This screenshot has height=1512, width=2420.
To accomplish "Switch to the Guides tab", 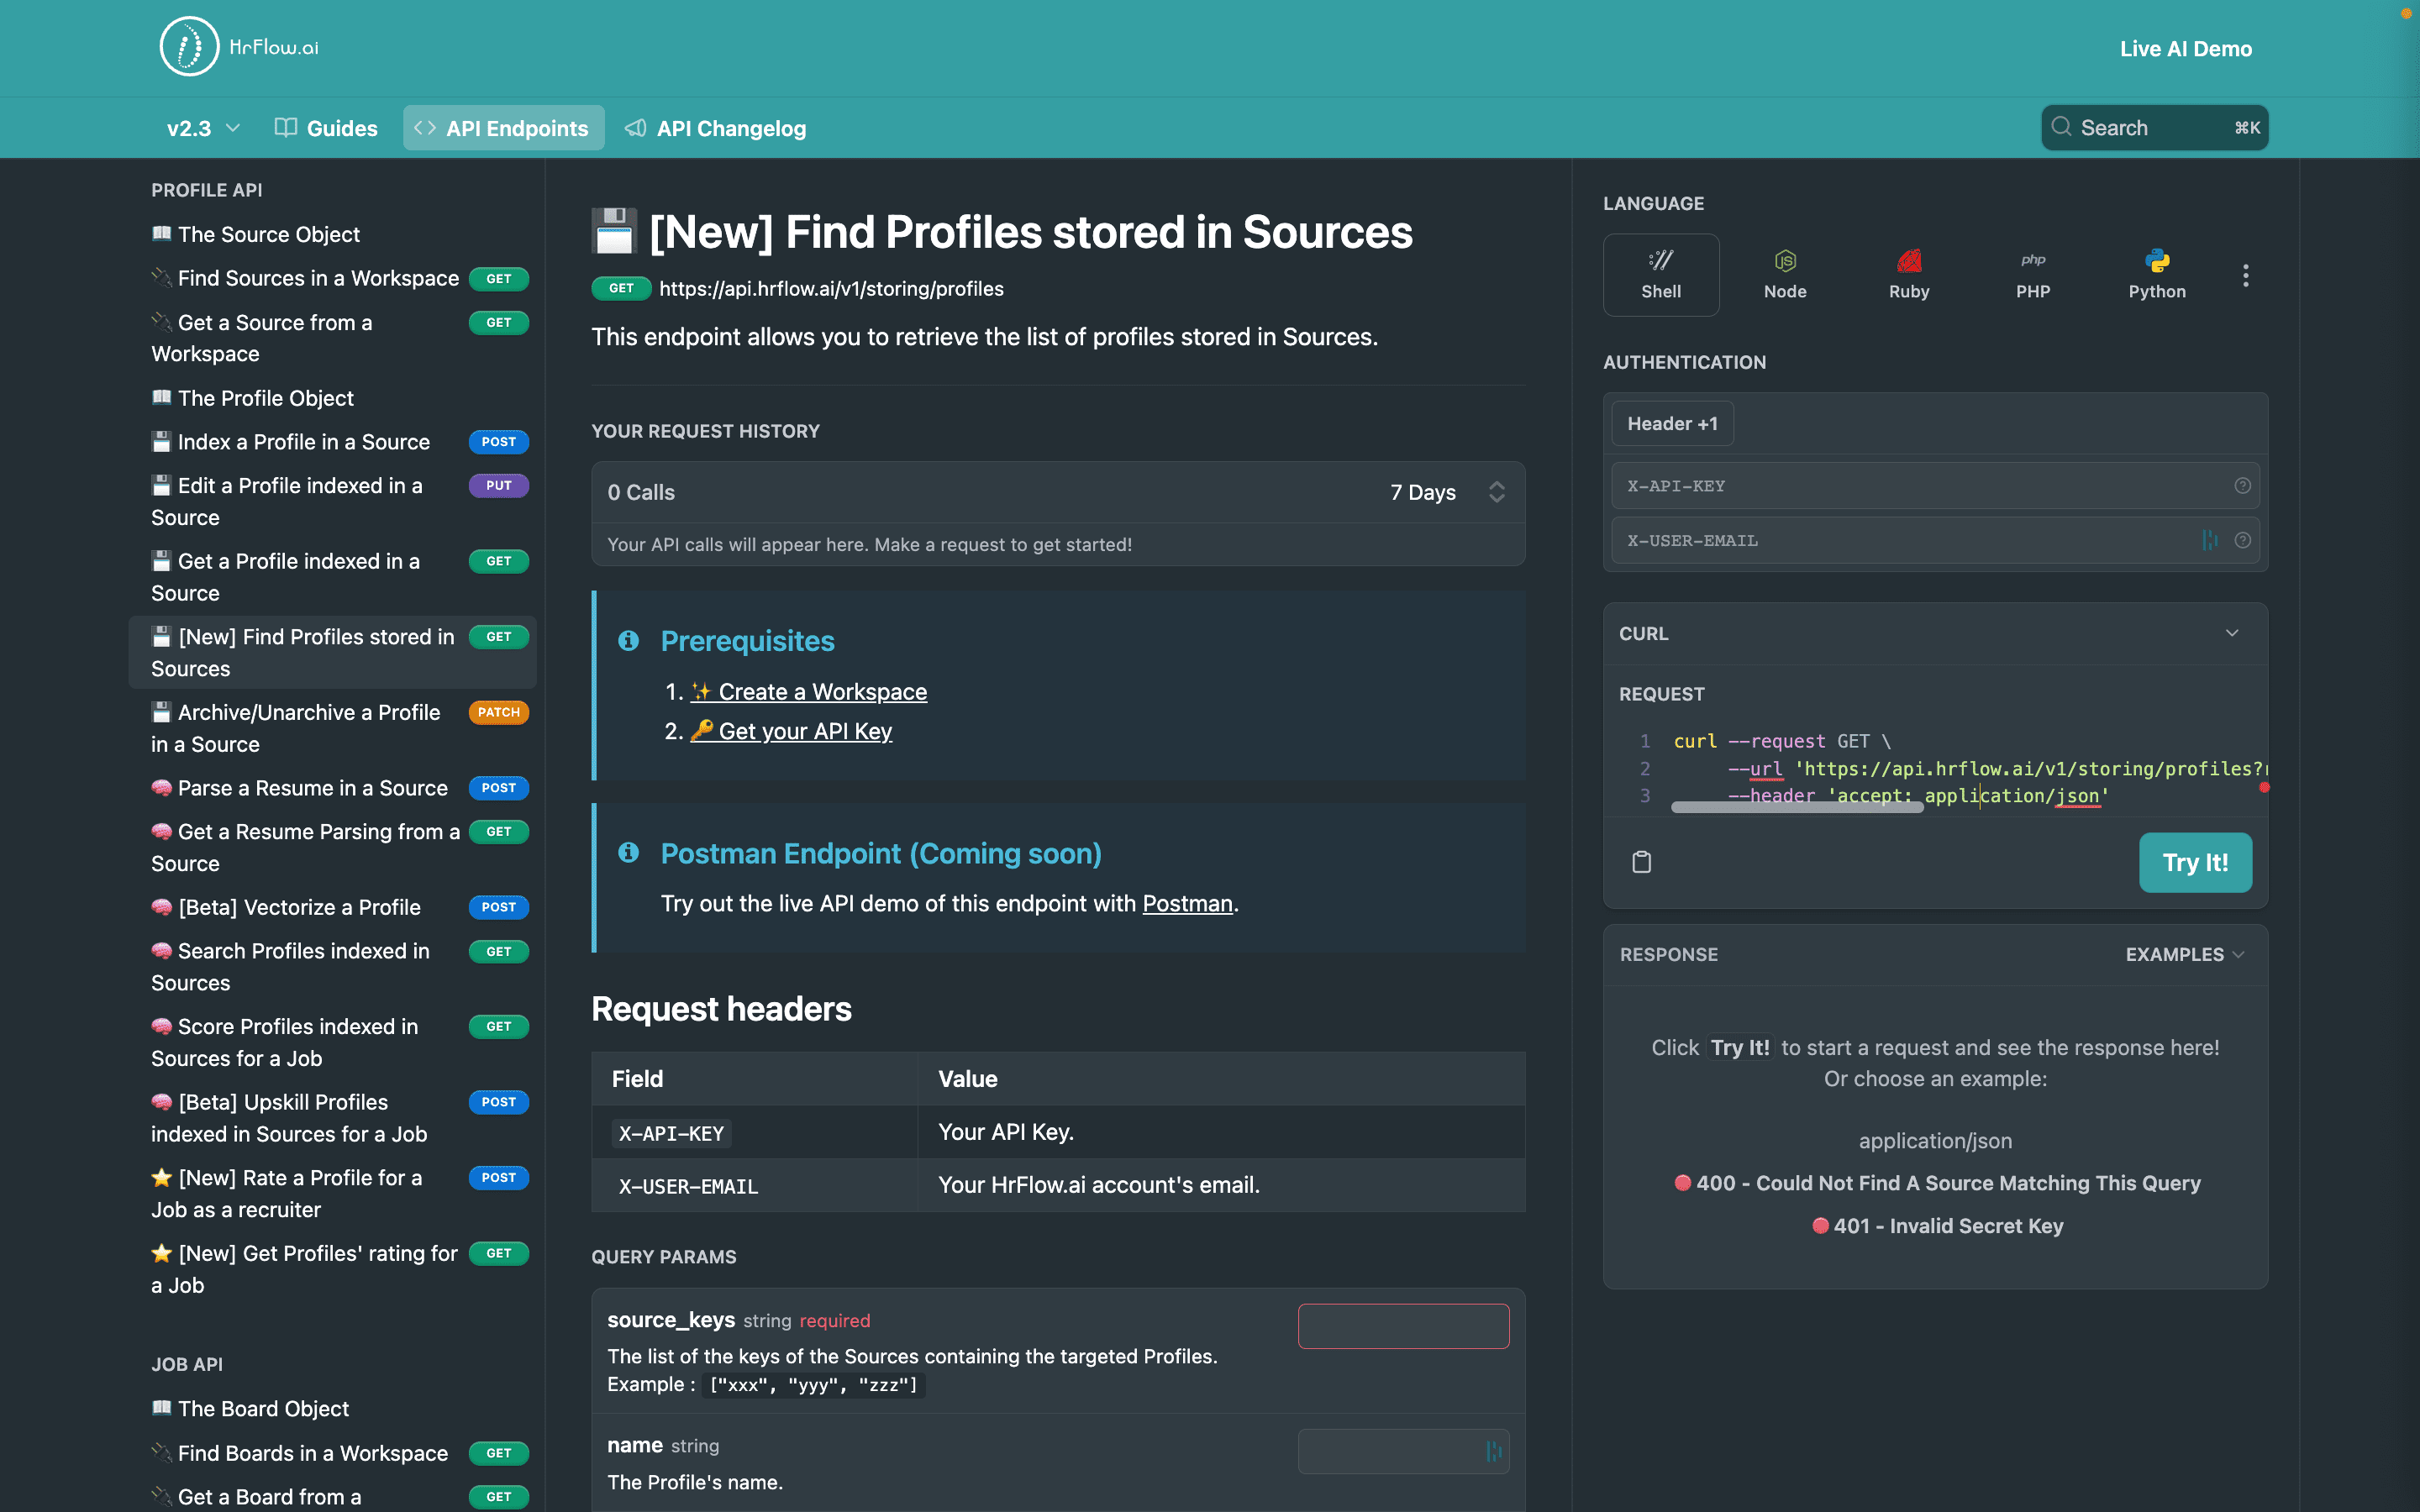I will (326, 128).
